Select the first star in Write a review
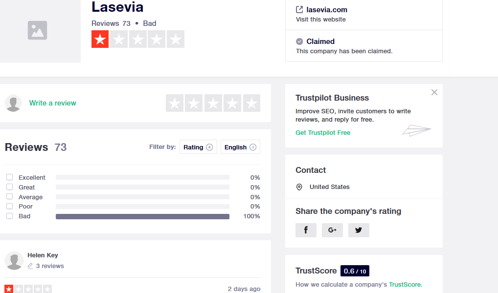 [x=175, y=103]
